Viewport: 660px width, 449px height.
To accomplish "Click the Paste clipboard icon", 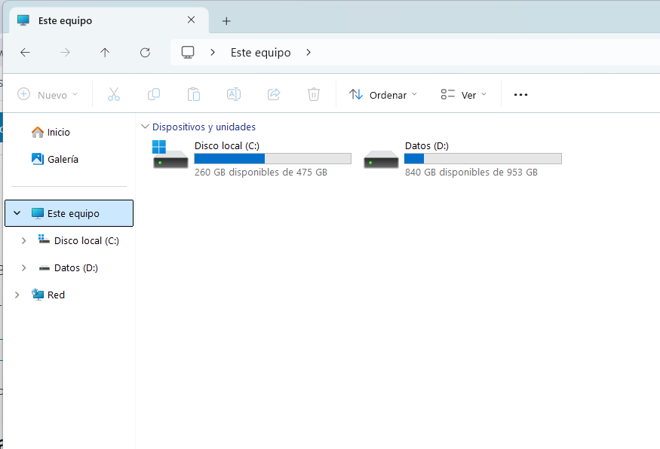I will (194, 94).
